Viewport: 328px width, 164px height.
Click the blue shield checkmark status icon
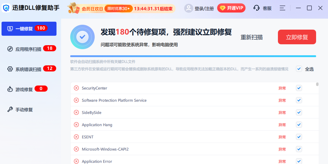click(x=82, y=37)
